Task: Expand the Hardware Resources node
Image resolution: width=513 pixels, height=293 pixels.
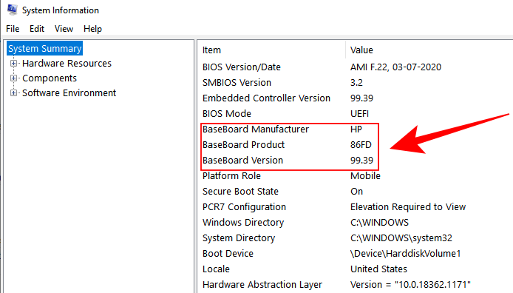Action: coord(13,63)
